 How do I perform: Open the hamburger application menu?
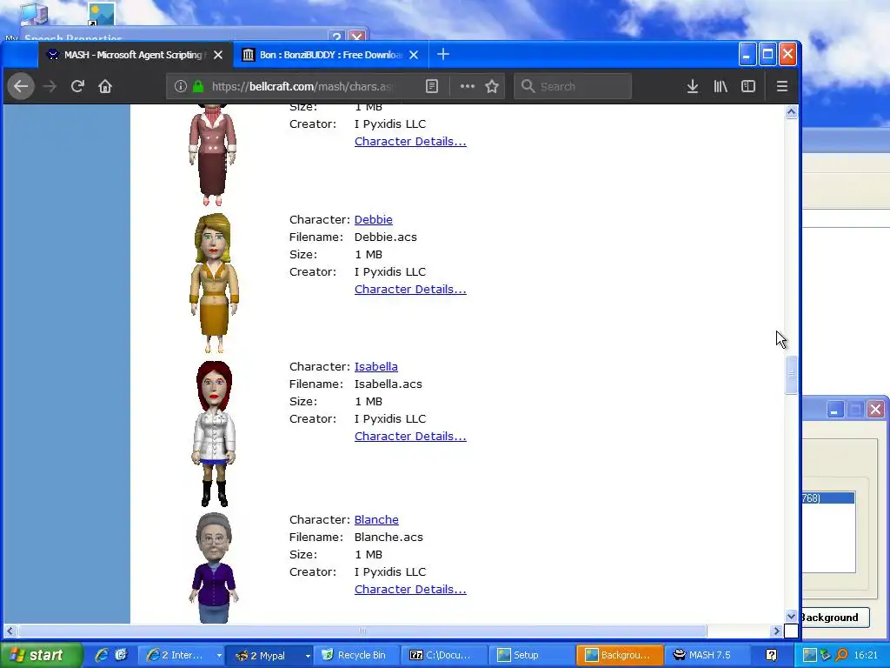[x=782, y=86]
